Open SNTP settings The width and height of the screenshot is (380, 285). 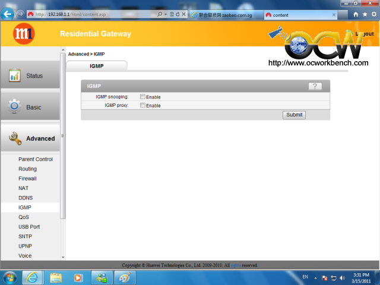[x=25, y=236]
